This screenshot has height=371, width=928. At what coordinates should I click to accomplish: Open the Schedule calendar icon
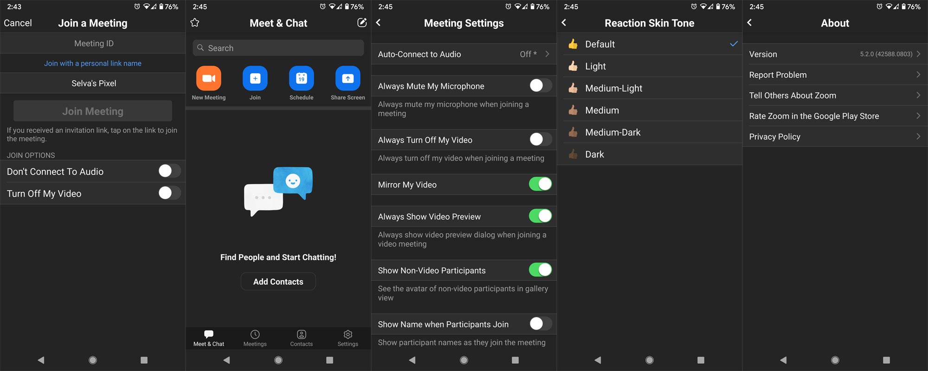(x=302, y=78)
